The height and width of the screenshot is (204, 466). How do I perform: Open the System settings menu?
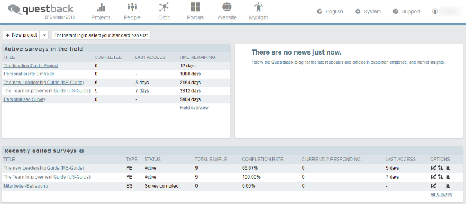click(368, 12)
